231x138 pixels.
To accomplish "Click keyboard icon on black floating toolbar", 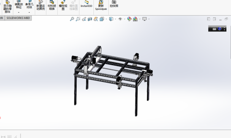I will point(215,29).
